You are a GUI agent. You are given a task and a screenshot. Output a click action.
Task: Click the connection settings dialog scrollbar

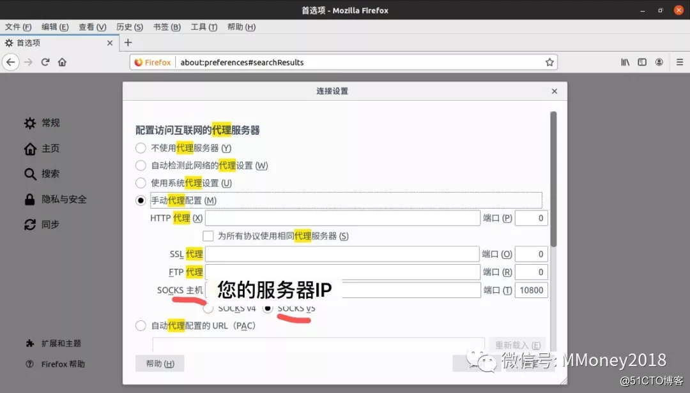[x=553, y=179]
